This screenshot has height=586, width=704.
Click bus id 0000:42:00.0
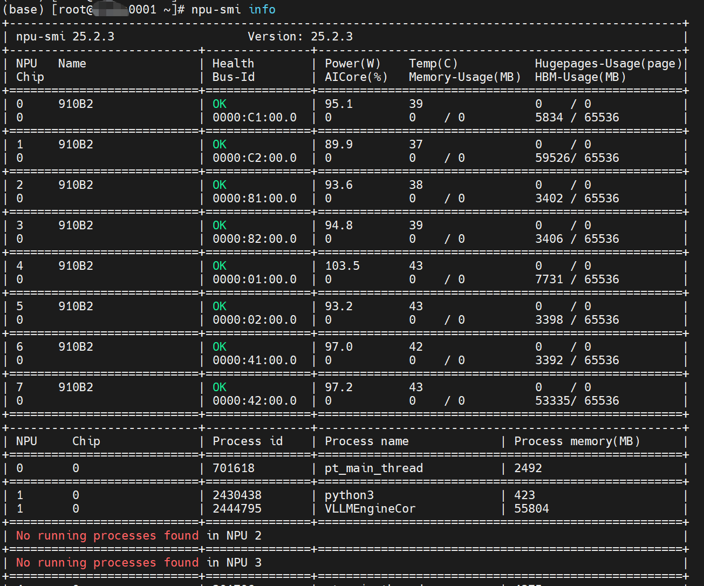pos(255,401)
